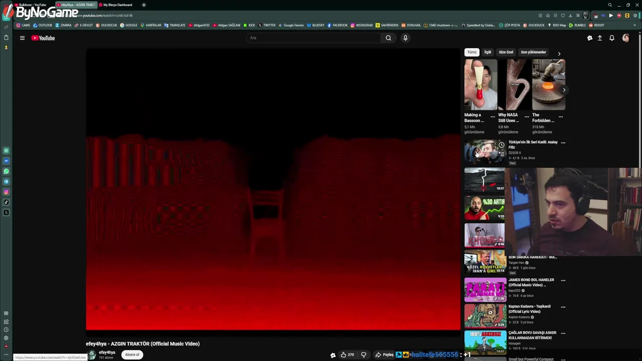Select the Tümü filter chip
Viewport: 642px width, 361px height.
(472, 52)
